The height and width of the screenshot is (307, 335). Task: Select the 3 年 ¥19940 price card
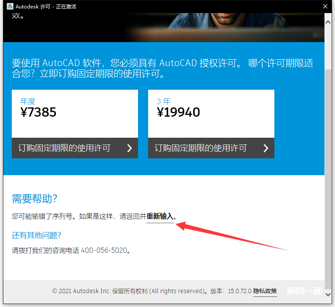[x=211, y=114]
